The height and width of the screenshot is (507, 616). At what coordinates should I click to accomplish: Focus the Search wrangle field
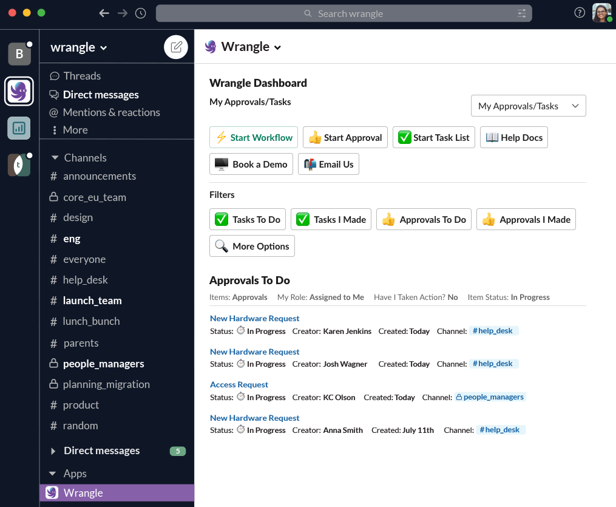tap(344, 13)
